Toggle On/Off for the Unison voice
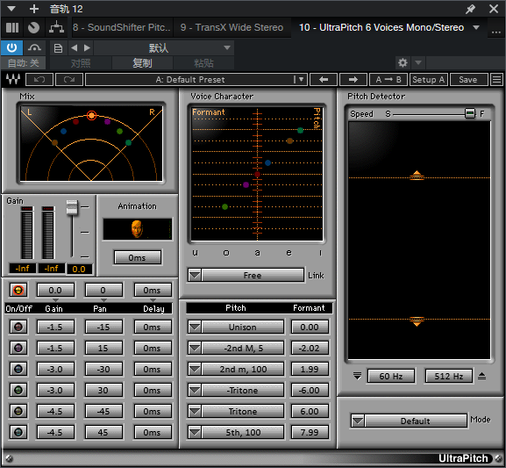 click(18, 328)
